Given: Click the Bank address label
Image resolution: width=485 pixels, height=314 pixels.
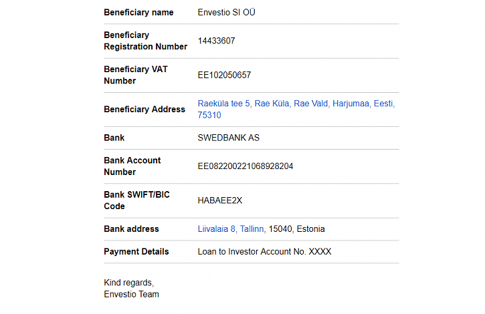Looking at the screenshot, I should 131,229.
